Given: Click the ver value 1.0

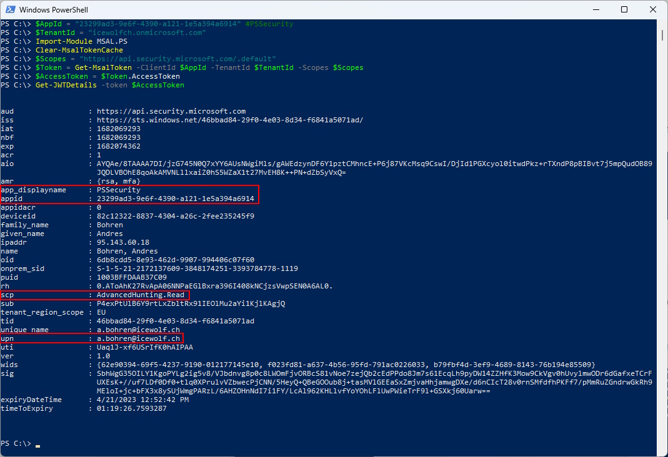Looking at the screenshot, I should (x=104, y=356).
